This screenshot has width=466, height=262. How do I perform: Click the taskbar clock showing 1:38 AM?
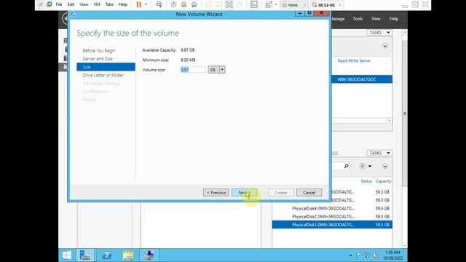[x=392, y=255]
